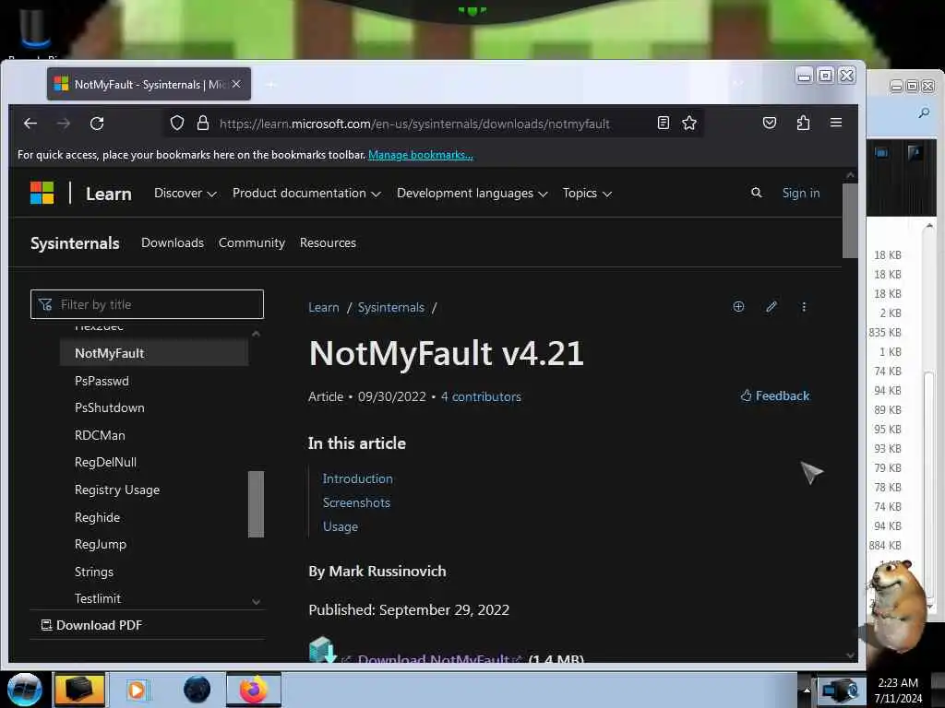
Task: Click the address bar URL
Action: 414,124
